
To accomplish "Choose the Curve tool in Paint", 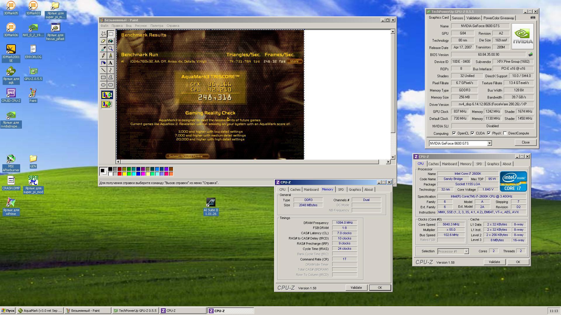I will click(x=111, y=70).
